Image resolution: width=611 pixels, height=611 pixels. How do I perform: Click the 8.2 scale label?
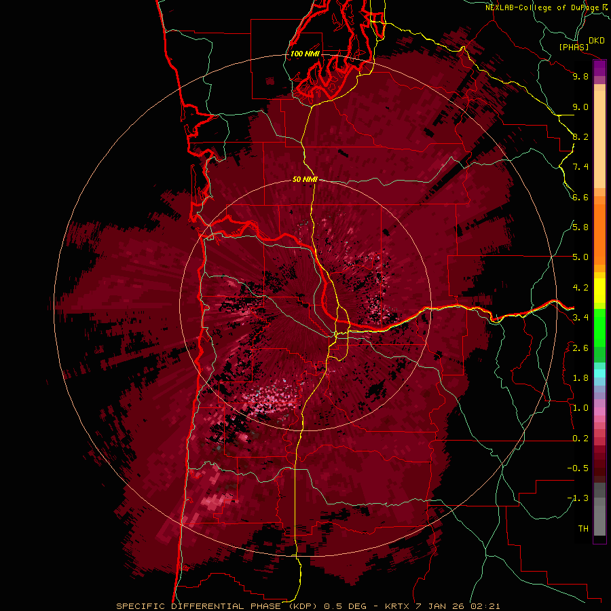pyautogui.click(x=580, y=137)
